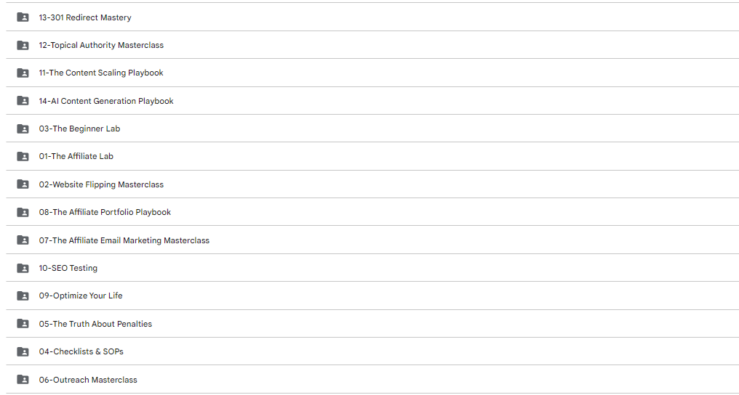Select the shared folder icon for 03-The Beginner Lab
739x395 pixels.
coord(23,129)
